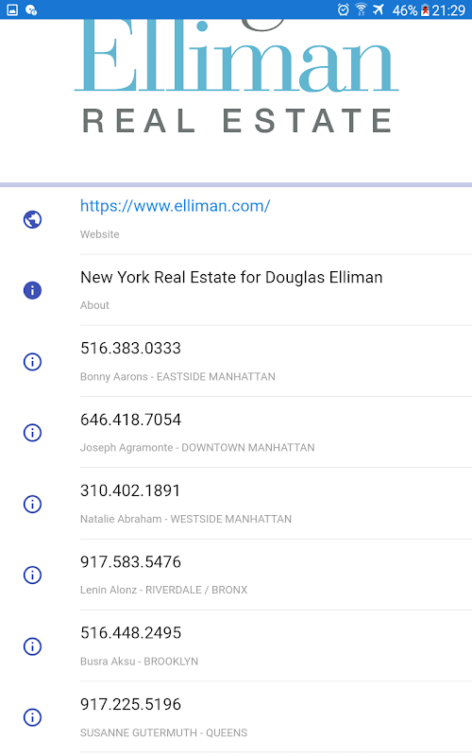Tap the Elliman Real Estate logo image
The height and width of the screenshot is (756, 472).
pyautogui.click(x=237, y=77)
